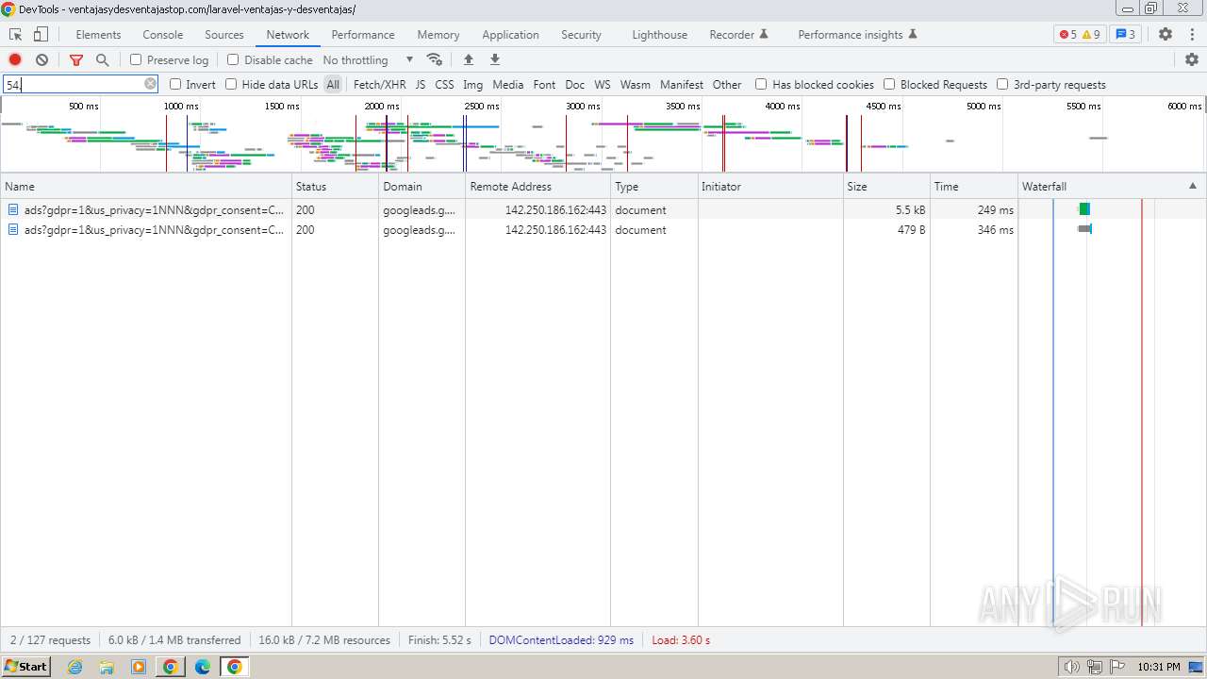Open Internet Explorer from taskbar
The width and height of the screenshot is (1207, 679).
74,667
